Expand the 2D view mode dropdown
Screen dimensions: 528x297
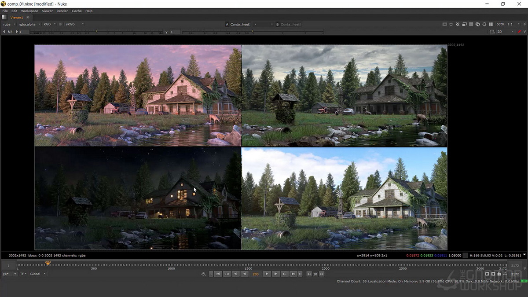[x=505, y=32]
